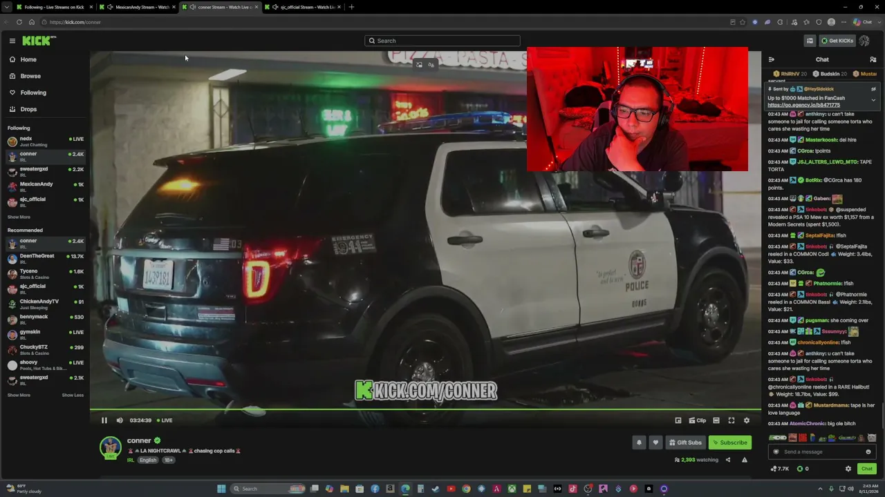
Task: Focus the Kick Search box
Action: point(442,41)
